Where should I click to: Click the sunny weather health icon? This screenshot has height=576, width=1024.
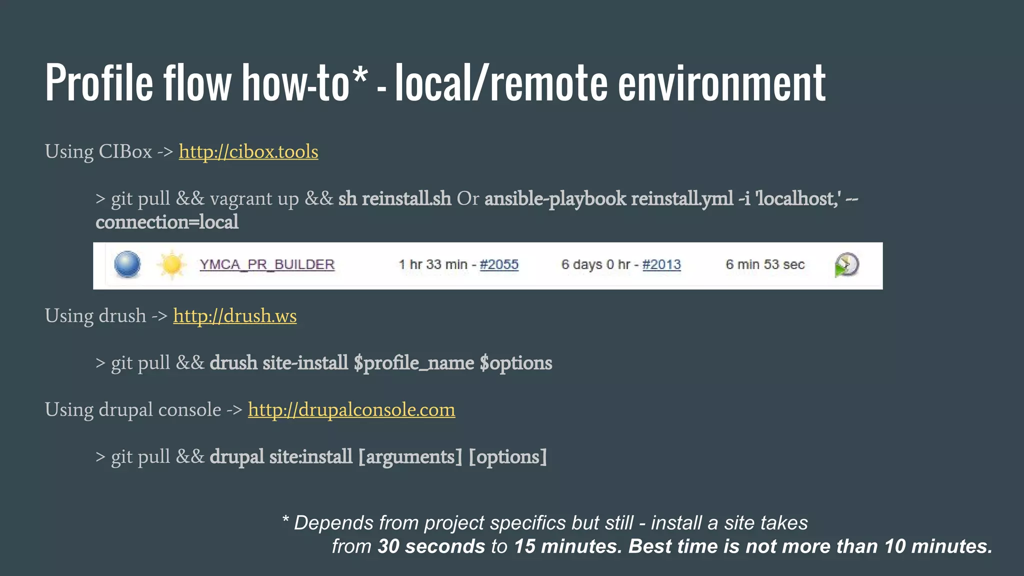coord(171,264)
